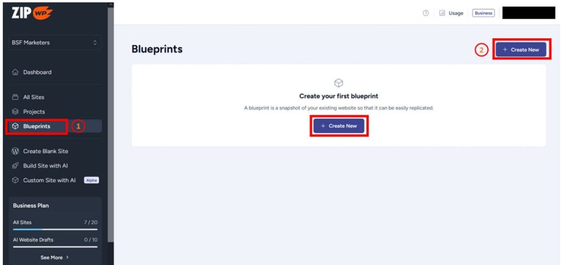Click the Usage chart icon

[442, 13]
